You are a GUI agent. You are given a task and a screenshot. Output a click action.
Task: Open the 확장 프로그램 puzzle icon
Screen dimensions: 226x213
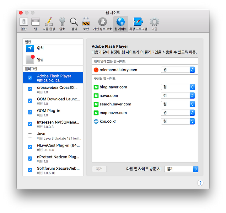138,22
